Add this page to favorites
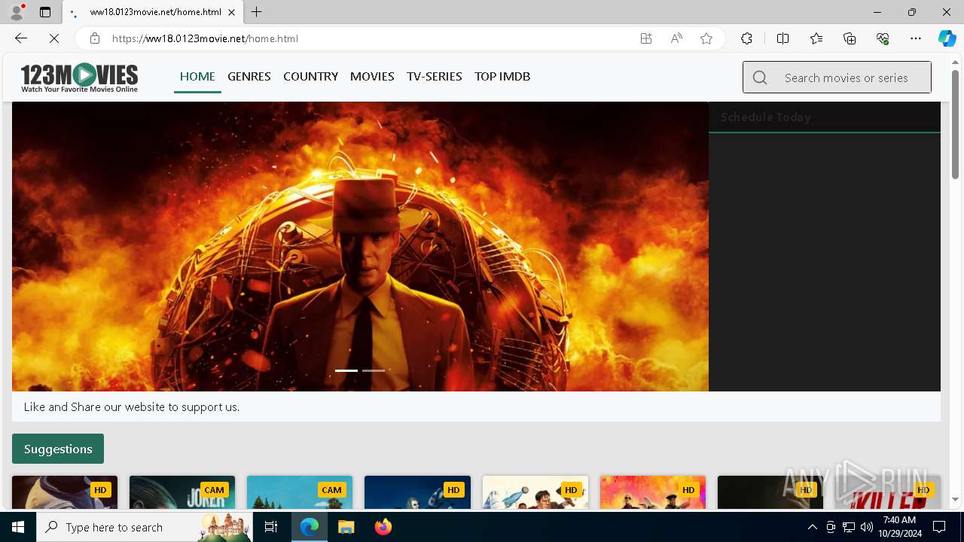 pos(706,38)
